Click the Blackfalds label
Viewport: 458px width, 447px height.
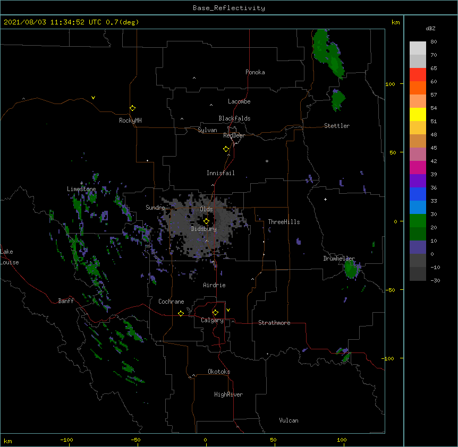coord(234,118)
